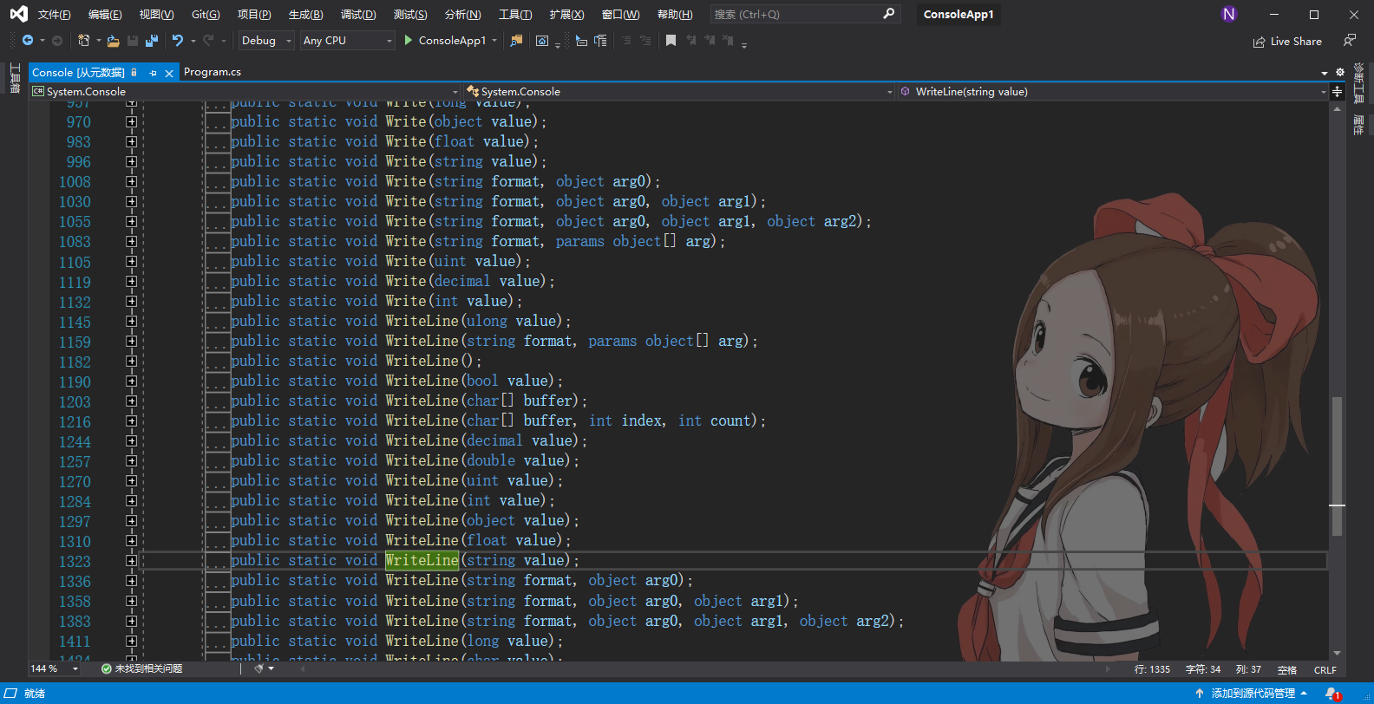Expand the outline at line 970

pos(131,122)
